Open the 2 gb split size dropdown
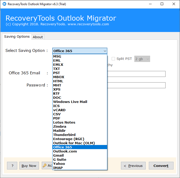 point(142,59)
